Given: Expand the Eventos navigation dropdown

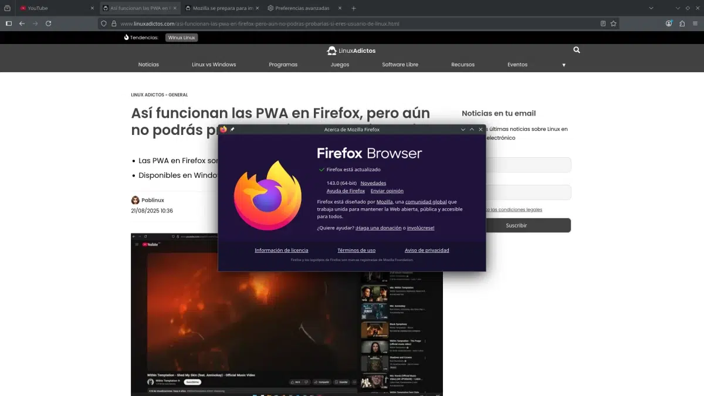Looking at the screenshot, I should (517, 65).
